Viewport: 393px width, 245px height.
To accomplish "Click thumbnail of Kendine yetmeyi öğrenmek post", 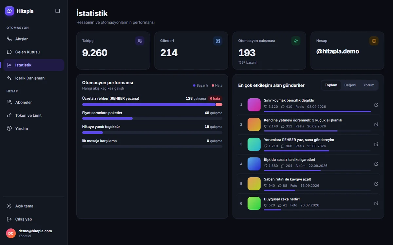I will (x=254, y=124).
